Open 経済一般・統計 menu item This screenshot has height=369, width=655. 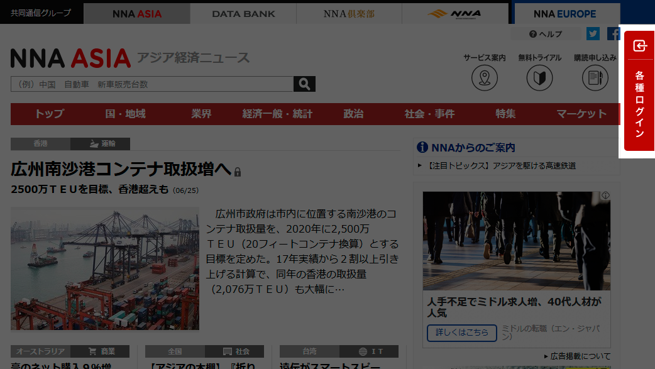pos(277,114)
